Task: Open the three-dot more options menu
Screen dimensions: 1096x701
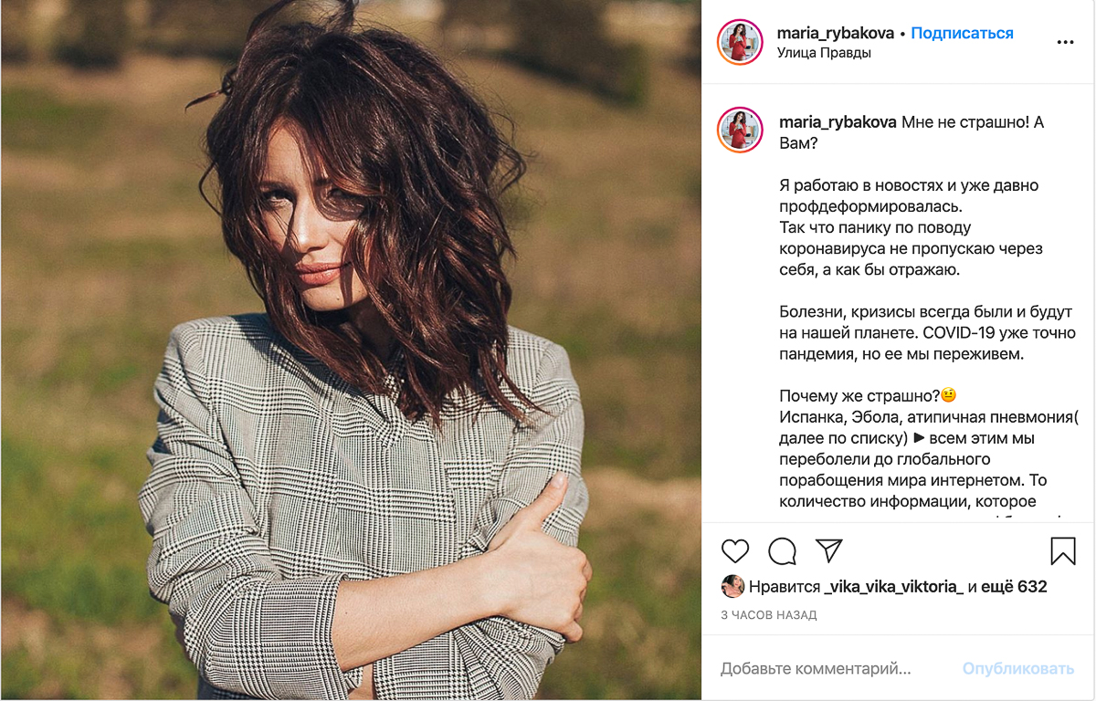Action: [1065, 42]
